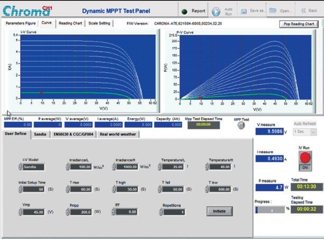Click the Mpp Test Elapsed Time 00:00:00 display

[x=203, y=125]
